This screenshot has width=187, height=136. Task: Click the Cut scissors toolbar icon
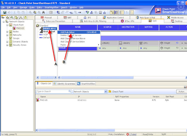[14, 12]
